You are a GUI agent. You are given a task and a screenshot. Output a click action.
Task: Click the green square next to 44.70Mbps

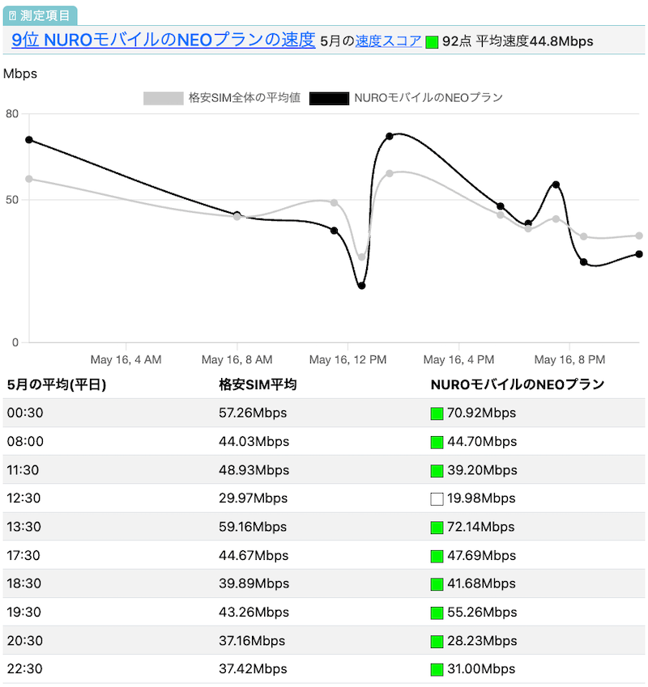tap(437, 442)
